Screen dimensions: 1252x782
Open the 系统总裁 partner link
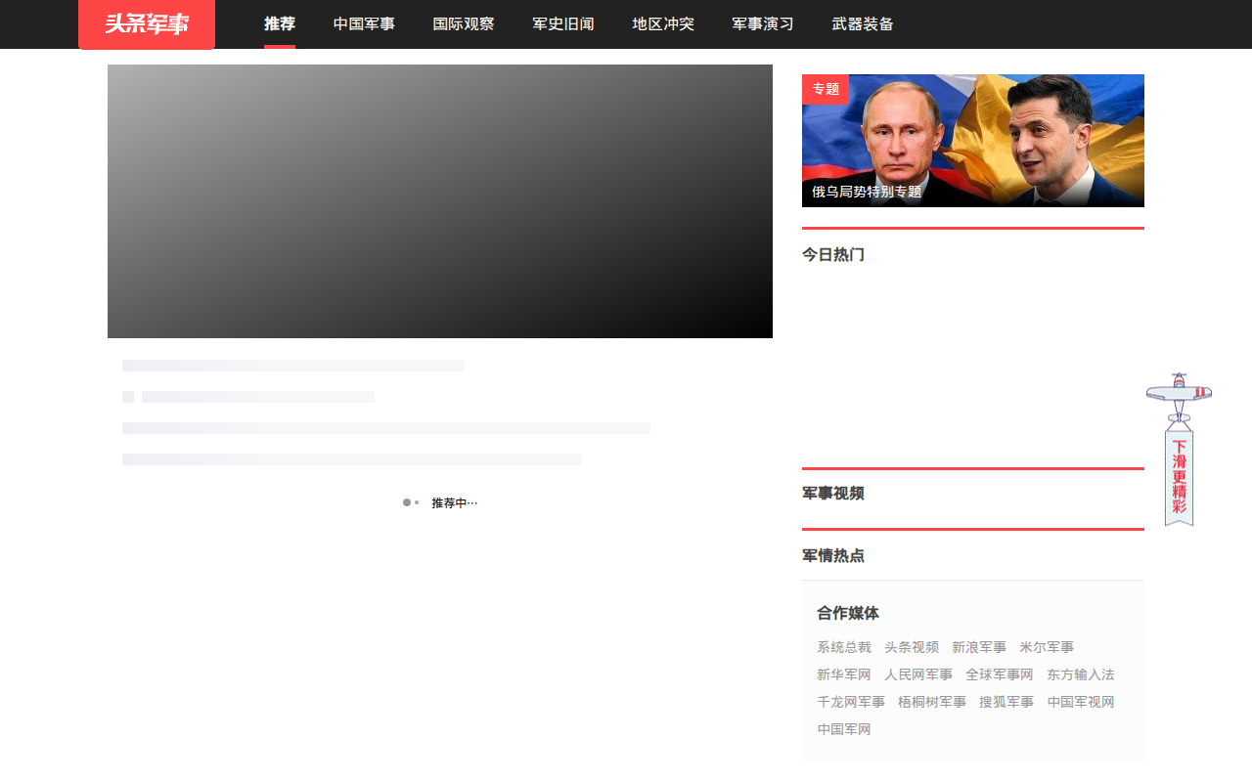click(x=844, y=647)
